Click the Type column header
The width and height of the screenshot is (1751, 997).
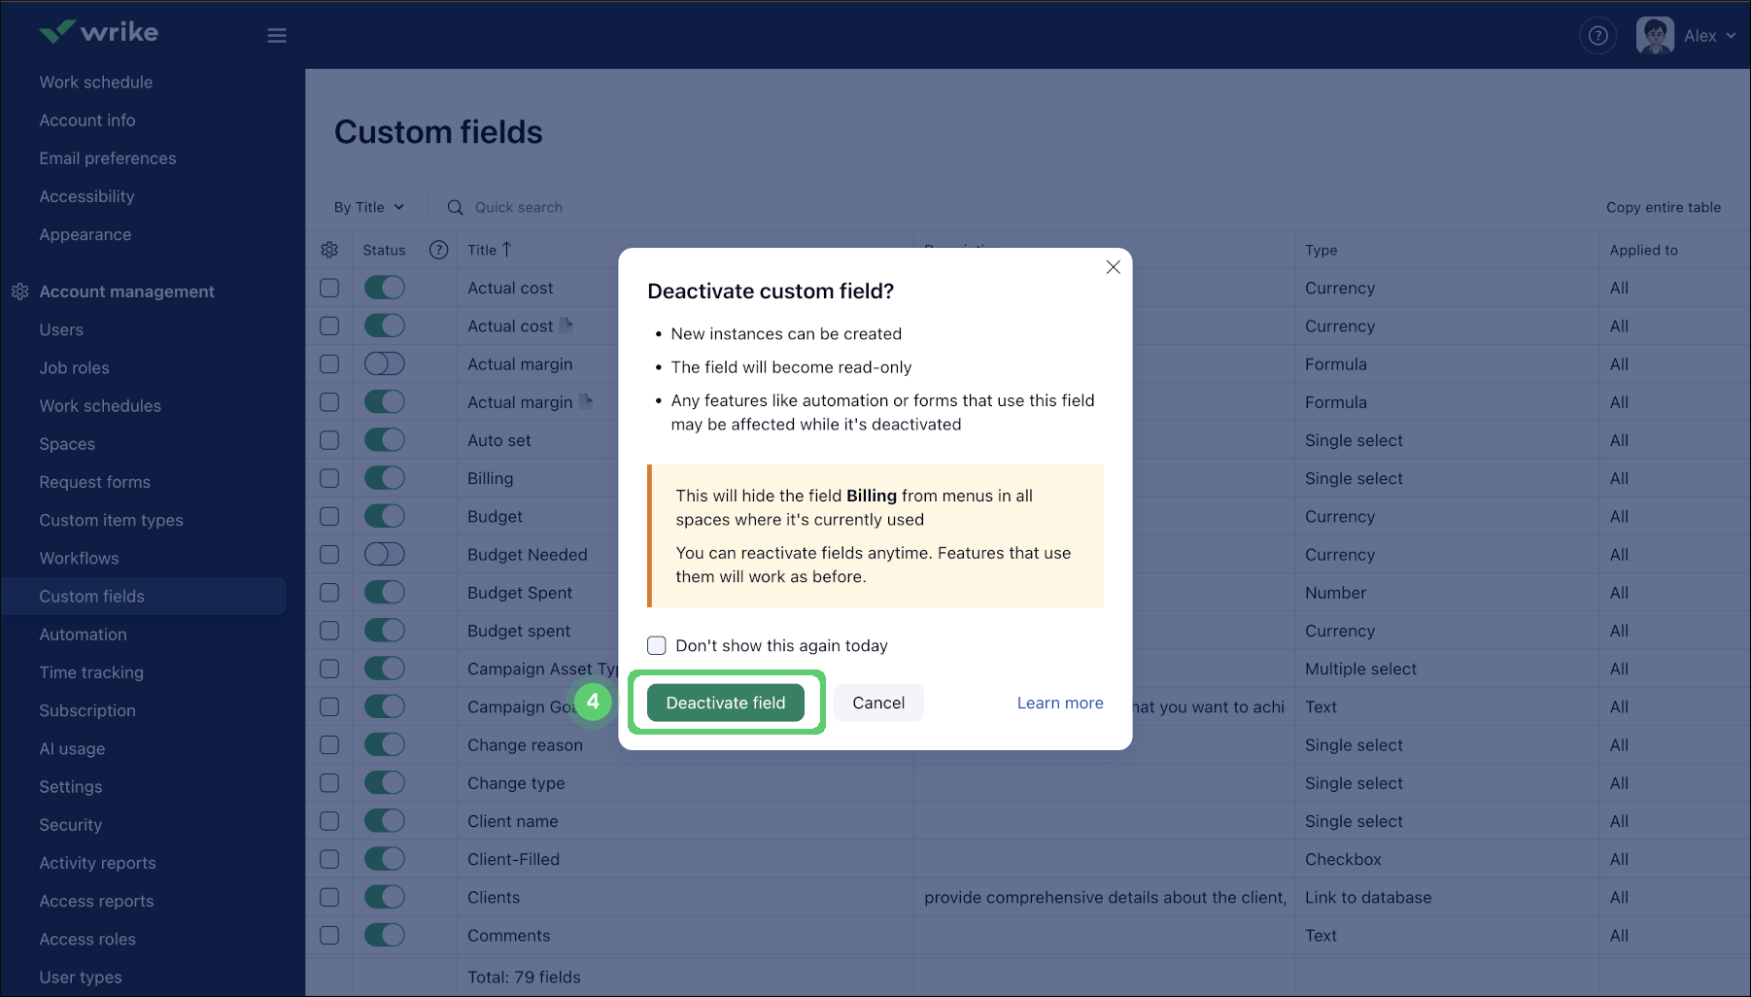coord(1322,250)
